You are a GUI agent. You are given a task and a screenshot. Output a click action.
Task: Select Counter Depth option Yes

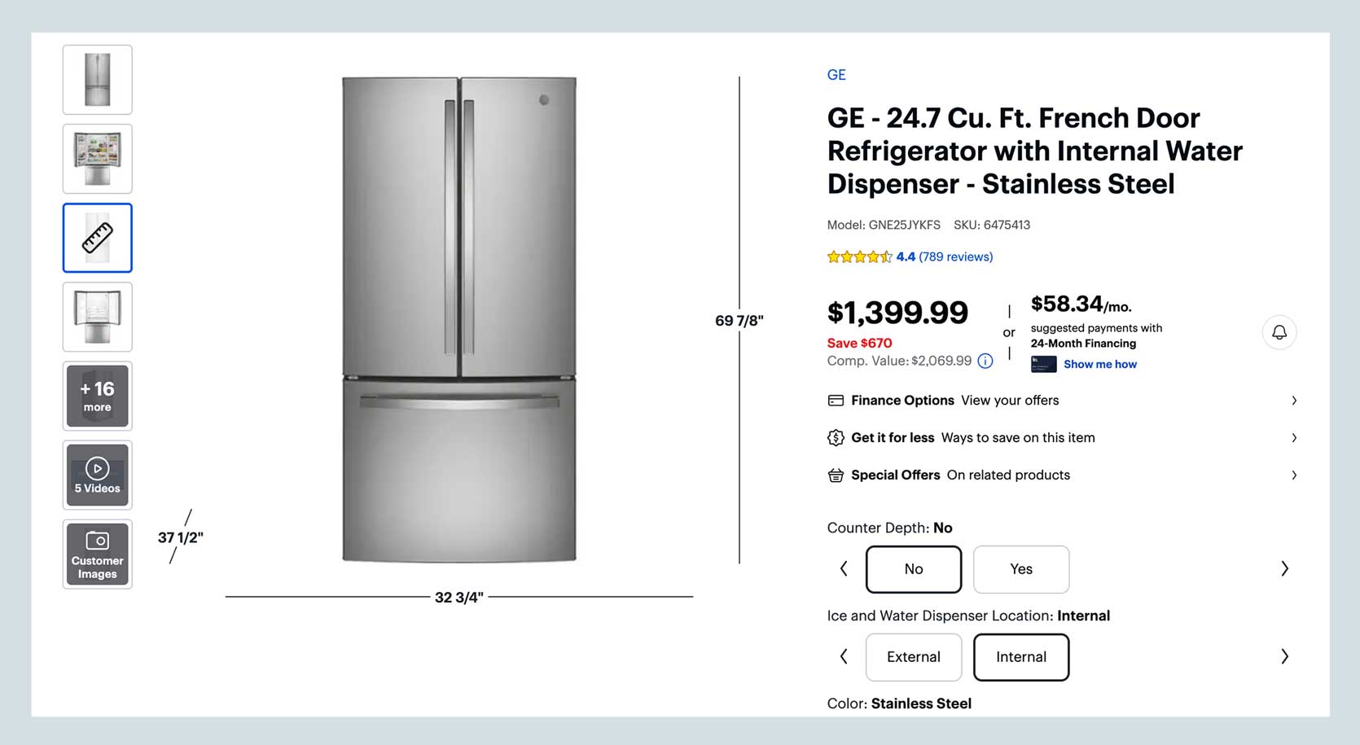[1021, 569]
